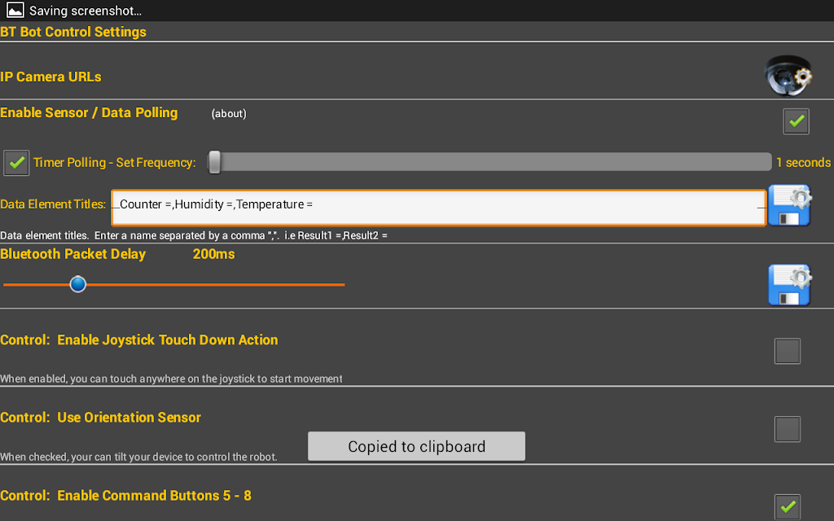Image resolution: width=834 pixels, height=521 pixels.
Task: Click the Timer Polling frequency slider track
Action: [x=489, y=162]
